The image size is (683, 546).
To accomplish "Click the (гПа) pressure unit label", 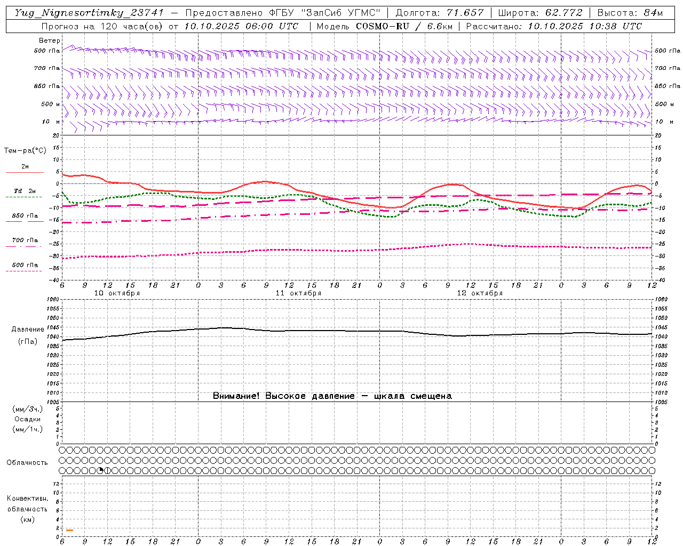I will (x=28, y=342).
